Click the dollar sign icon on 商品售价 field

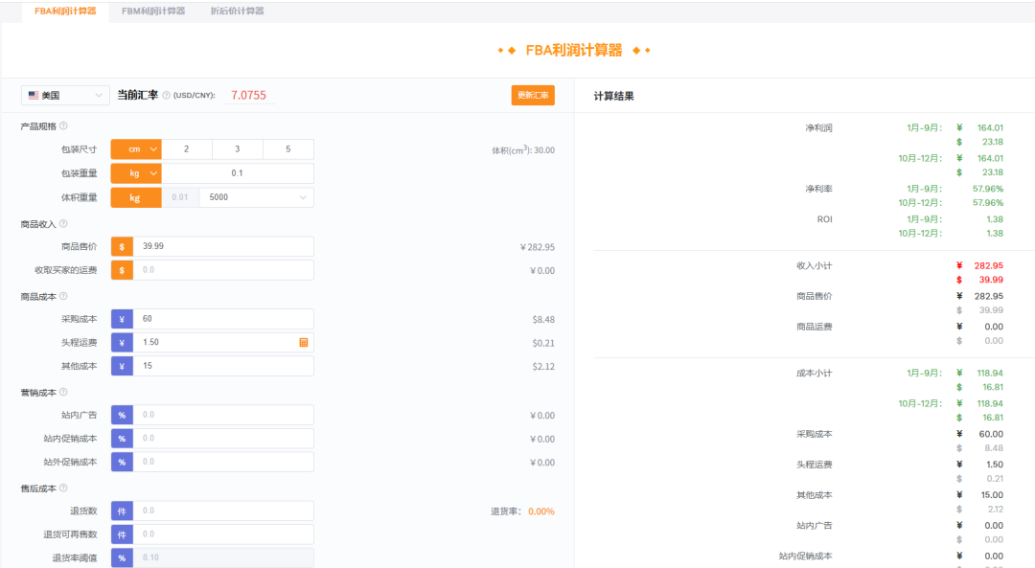click(121, 246)
